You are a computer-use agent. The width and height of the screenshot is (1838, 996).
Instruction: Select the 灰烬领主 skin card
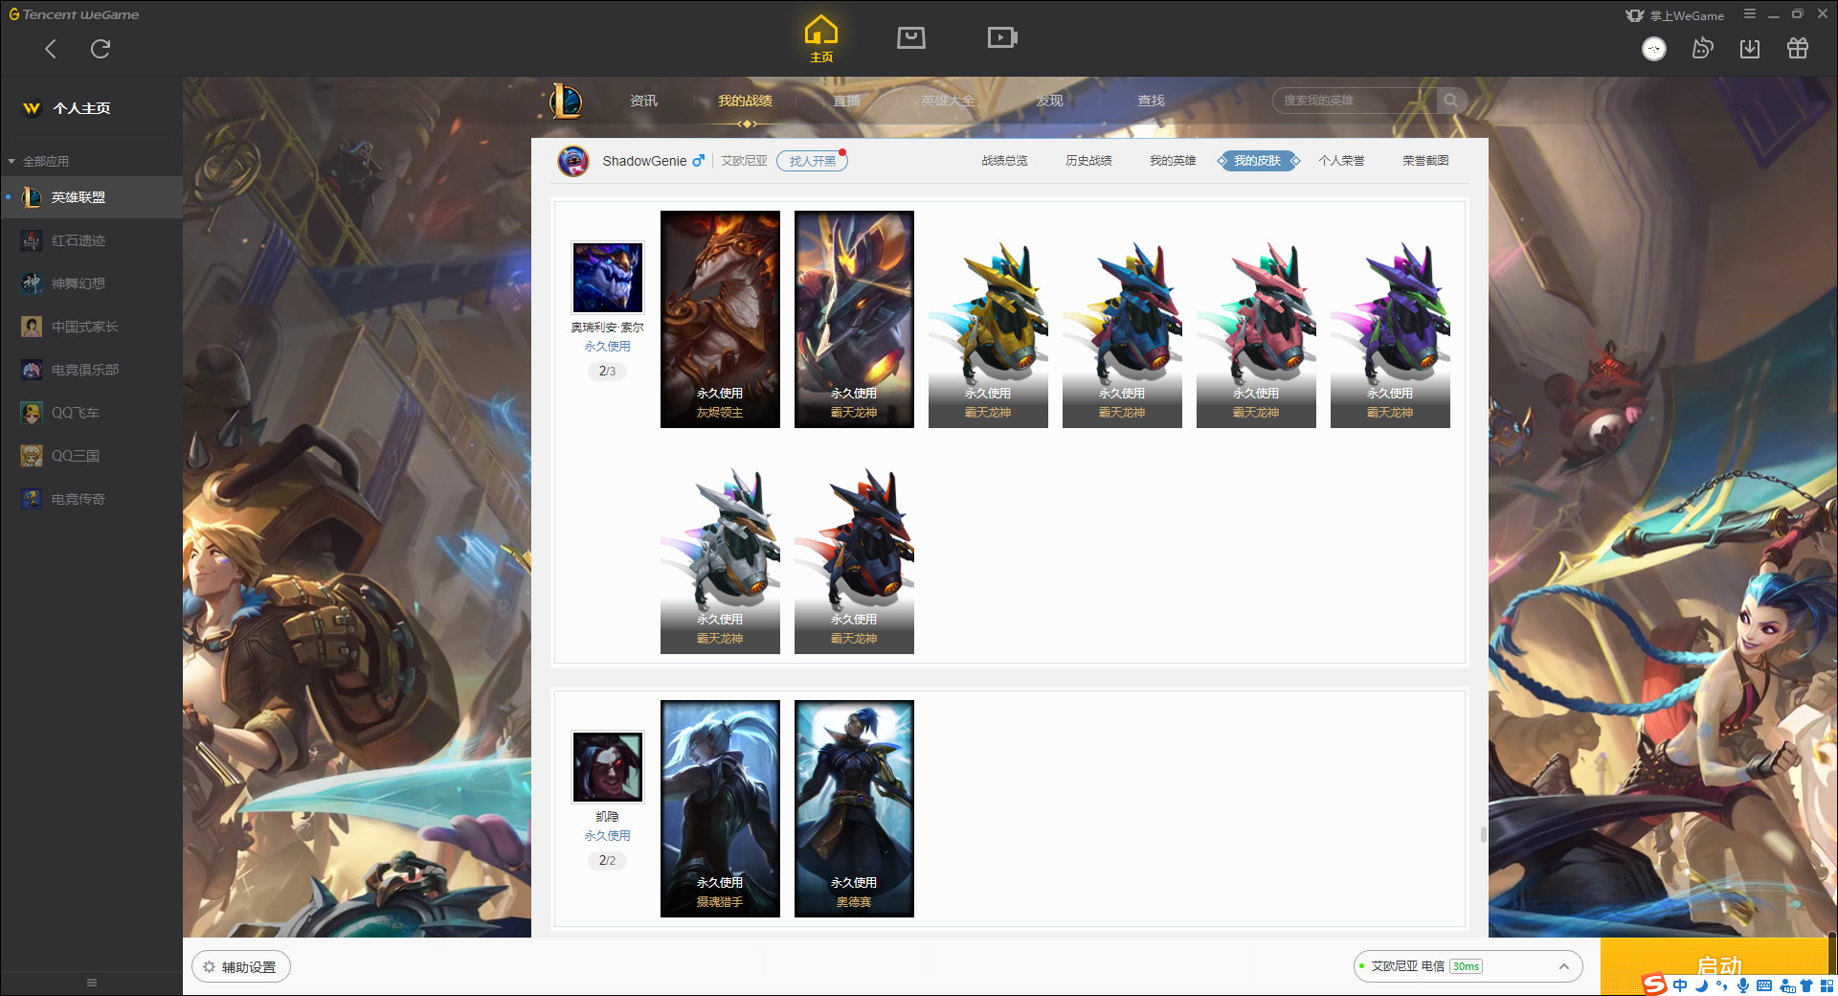(720, 319)
